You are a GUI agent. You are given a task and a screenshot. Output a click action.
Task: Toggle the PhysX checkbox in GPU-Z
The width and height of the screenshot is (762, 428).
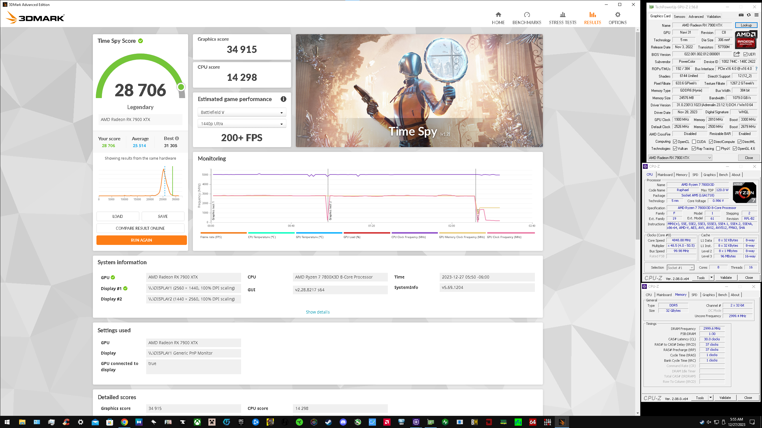(x=718, y=149)
